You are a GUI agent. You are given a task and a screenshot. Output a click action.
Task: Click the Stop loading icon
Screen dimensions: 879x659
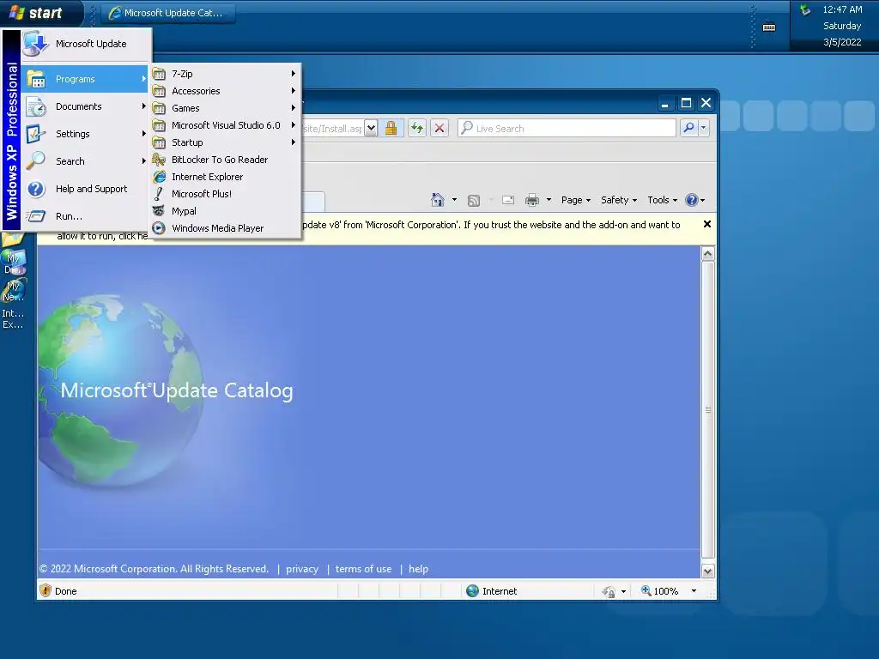click(x=439, y=129)
